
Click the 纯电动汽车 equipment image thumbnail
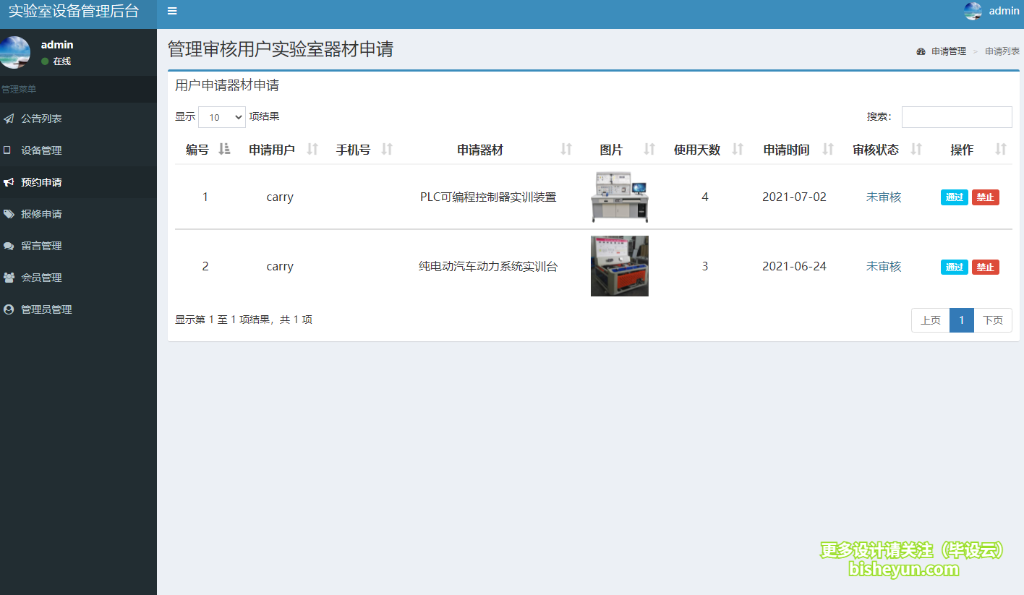point(619,266)
